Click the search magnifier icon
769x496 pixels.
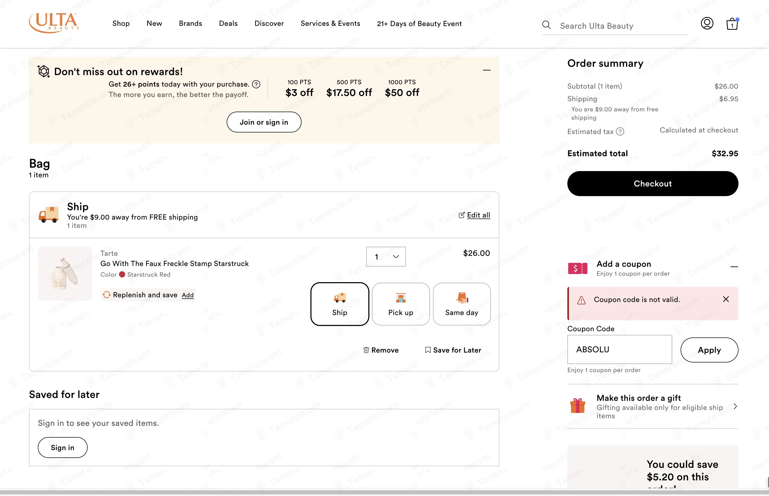546,25
